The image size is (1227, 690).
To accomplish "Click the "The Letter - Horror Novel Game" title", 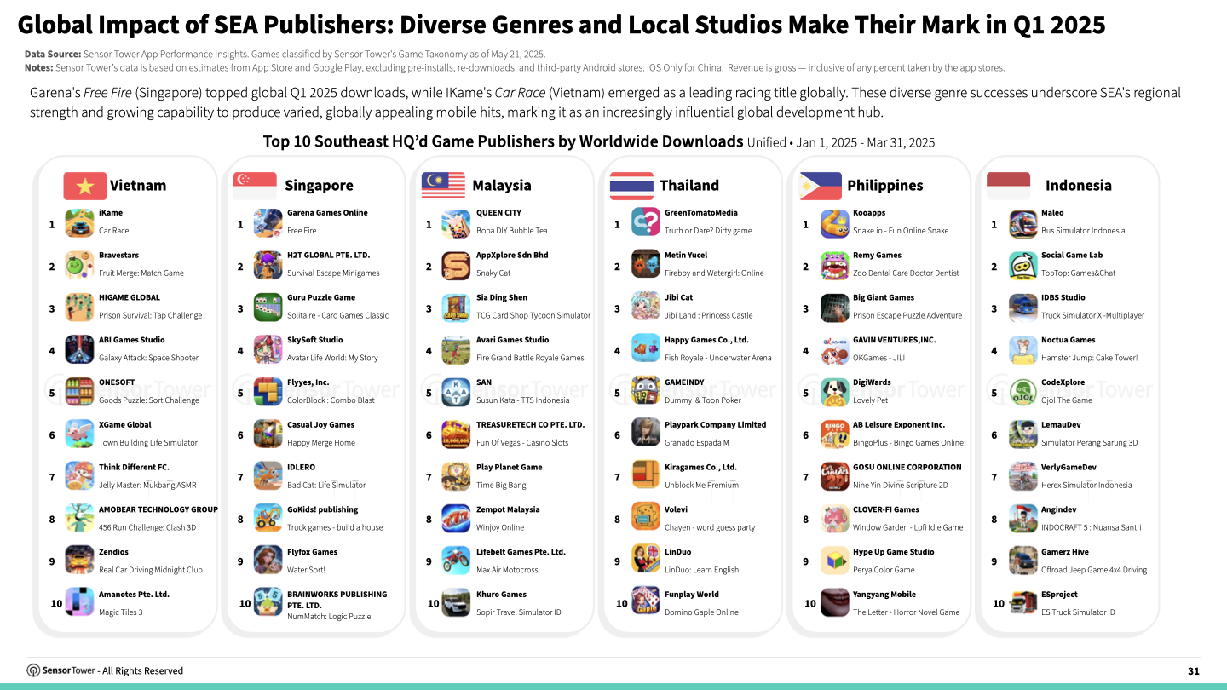I will 907,612.
